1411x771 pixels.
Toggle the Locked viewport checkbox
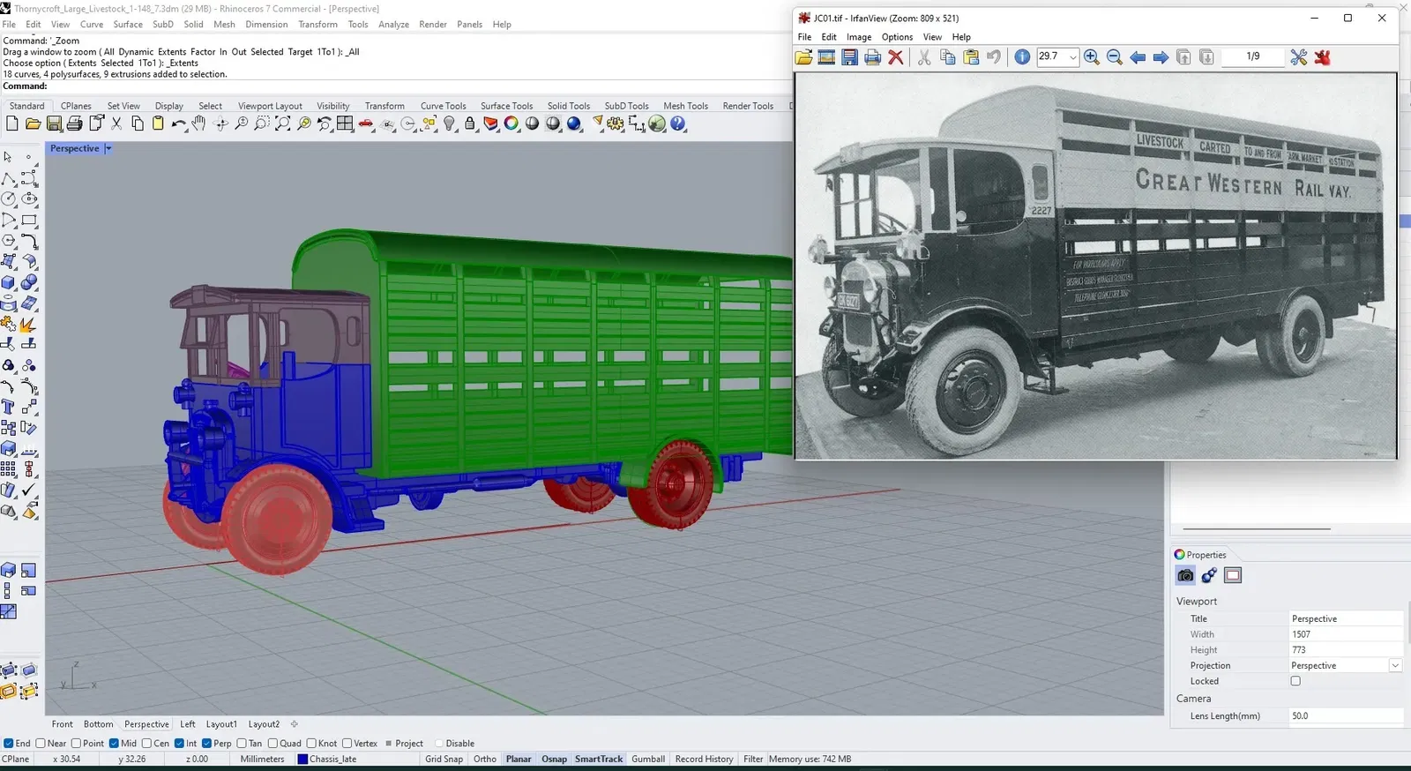(1295, 681)
